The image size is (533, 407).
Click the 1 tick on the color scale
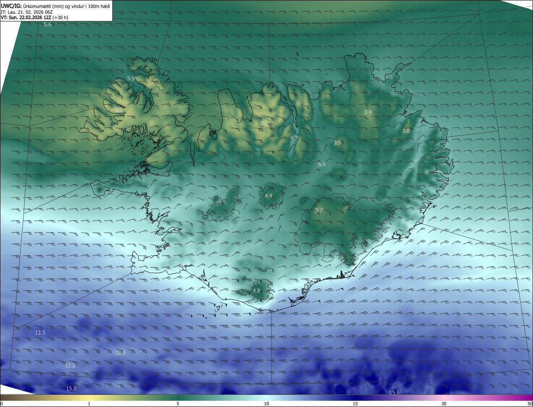pyautogui.click(x=89, y=404)
